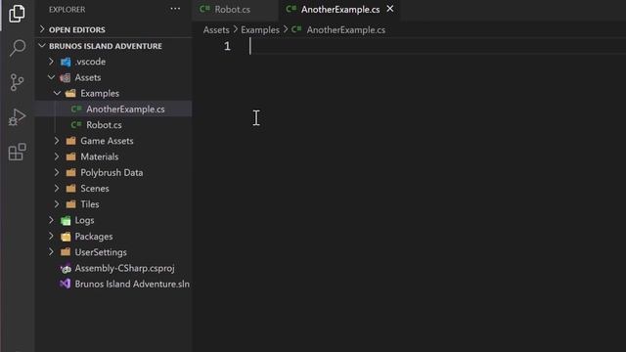Screen dimensions: 626x352
Task: Expand the Game Assets folder chevron
Action: tap(57, 141)
